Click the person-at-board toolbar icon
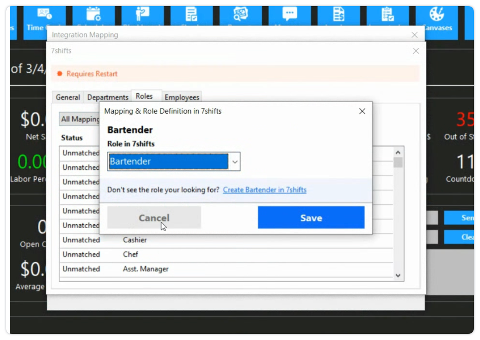The width and height of the screenshot is (480, 340). (x=142, y=15)
